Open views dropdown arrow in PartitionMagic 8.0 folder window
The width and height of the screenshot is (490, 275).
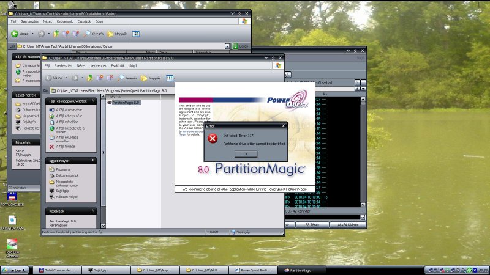coord(175,78)
